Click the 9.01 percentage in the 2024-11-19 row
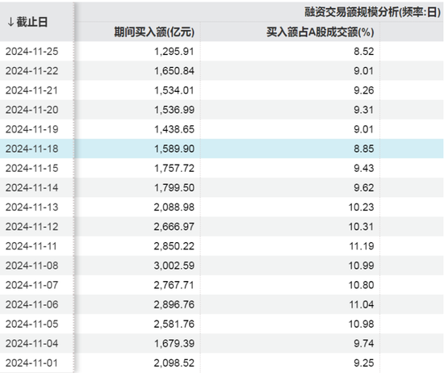 coord(364,129)
